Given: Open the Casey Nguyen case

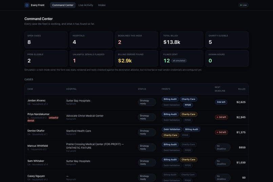Looking at the screenshot, I should click(x=136, y=176).
